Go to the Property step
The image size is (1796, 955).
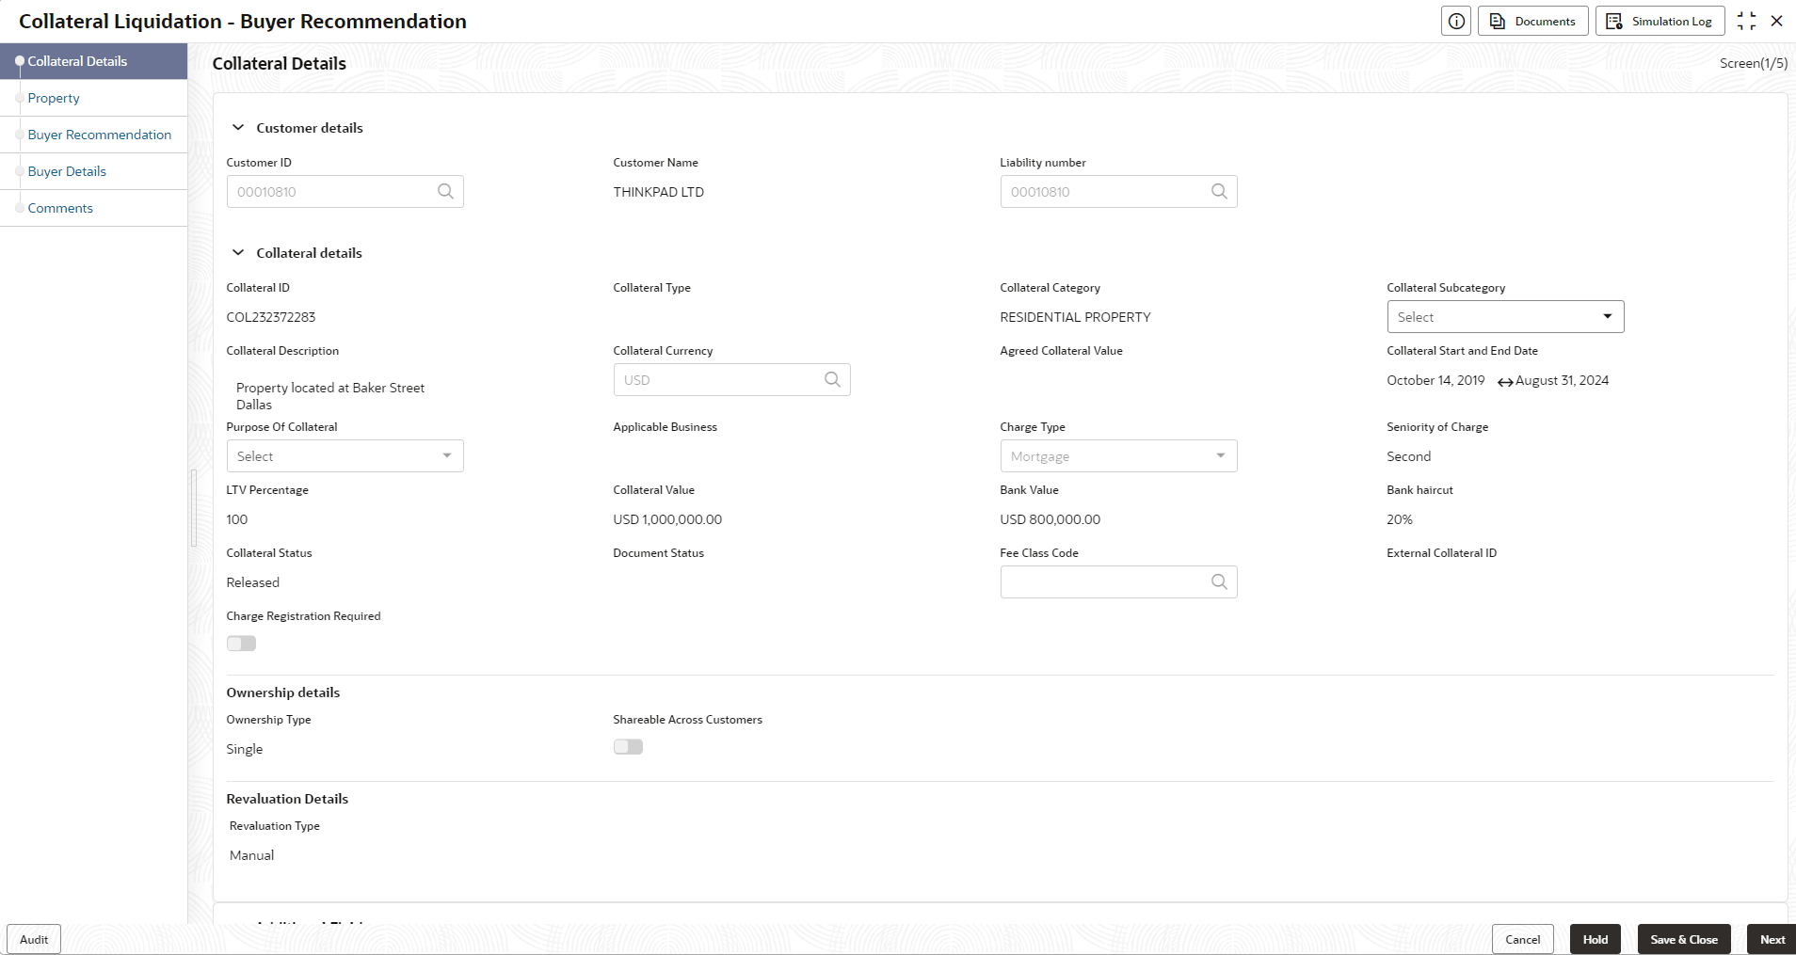(x=54, y=98)
